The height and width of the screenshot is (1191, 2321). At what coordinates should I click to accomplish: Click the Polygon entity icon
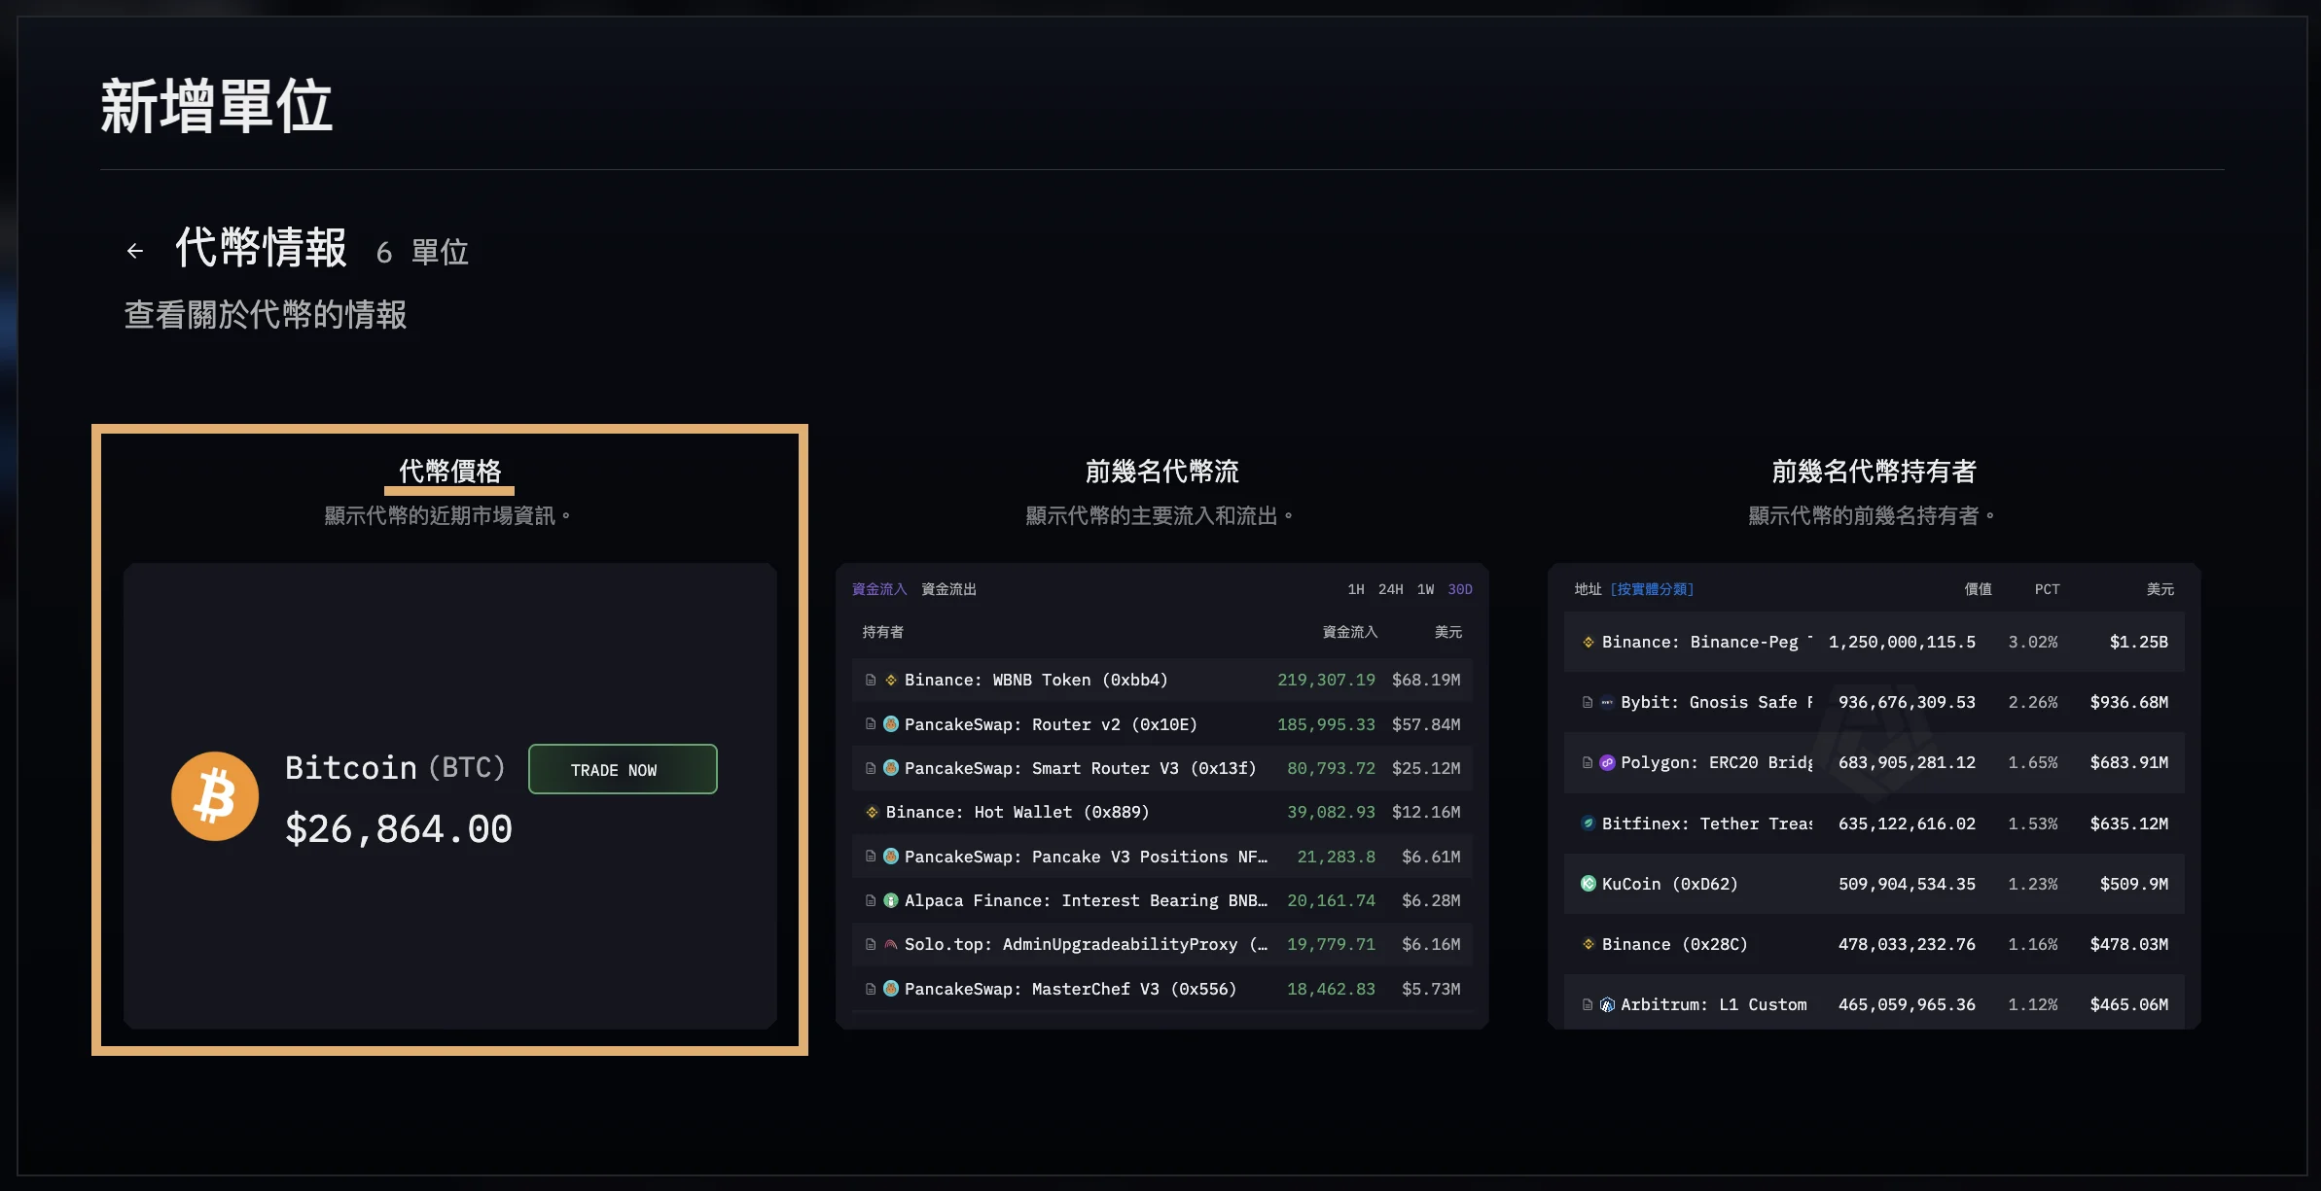1607,762
